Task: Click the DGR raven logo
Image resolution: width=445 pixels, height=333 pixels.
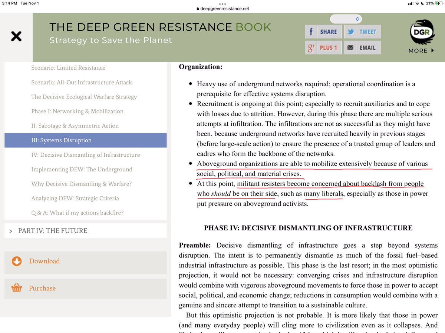Action: pos(421,32)
